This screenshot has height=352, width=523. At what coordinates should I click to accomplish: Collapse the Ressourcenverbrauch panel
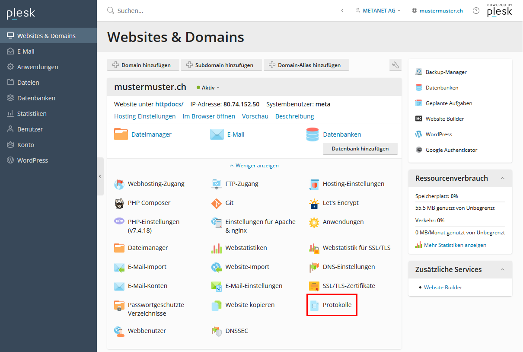[x=503, y=179]
